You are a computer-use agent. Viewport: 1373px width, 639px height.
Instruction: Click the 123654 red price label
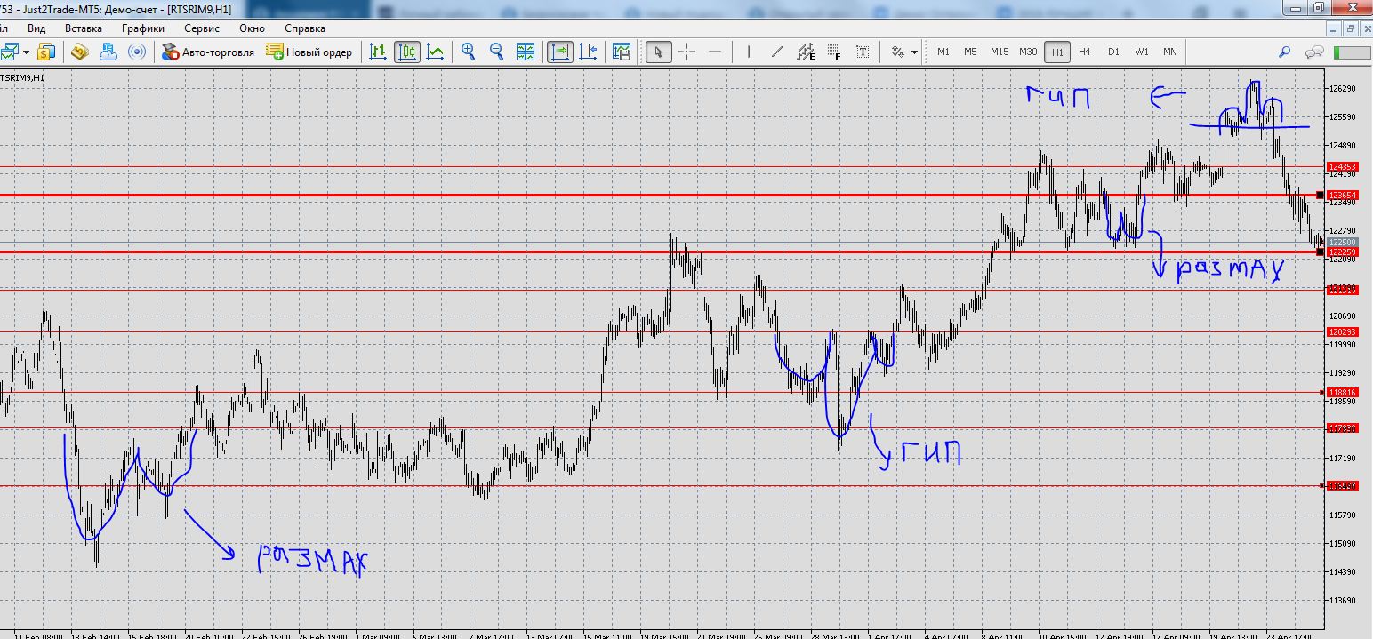point(1341,195)
